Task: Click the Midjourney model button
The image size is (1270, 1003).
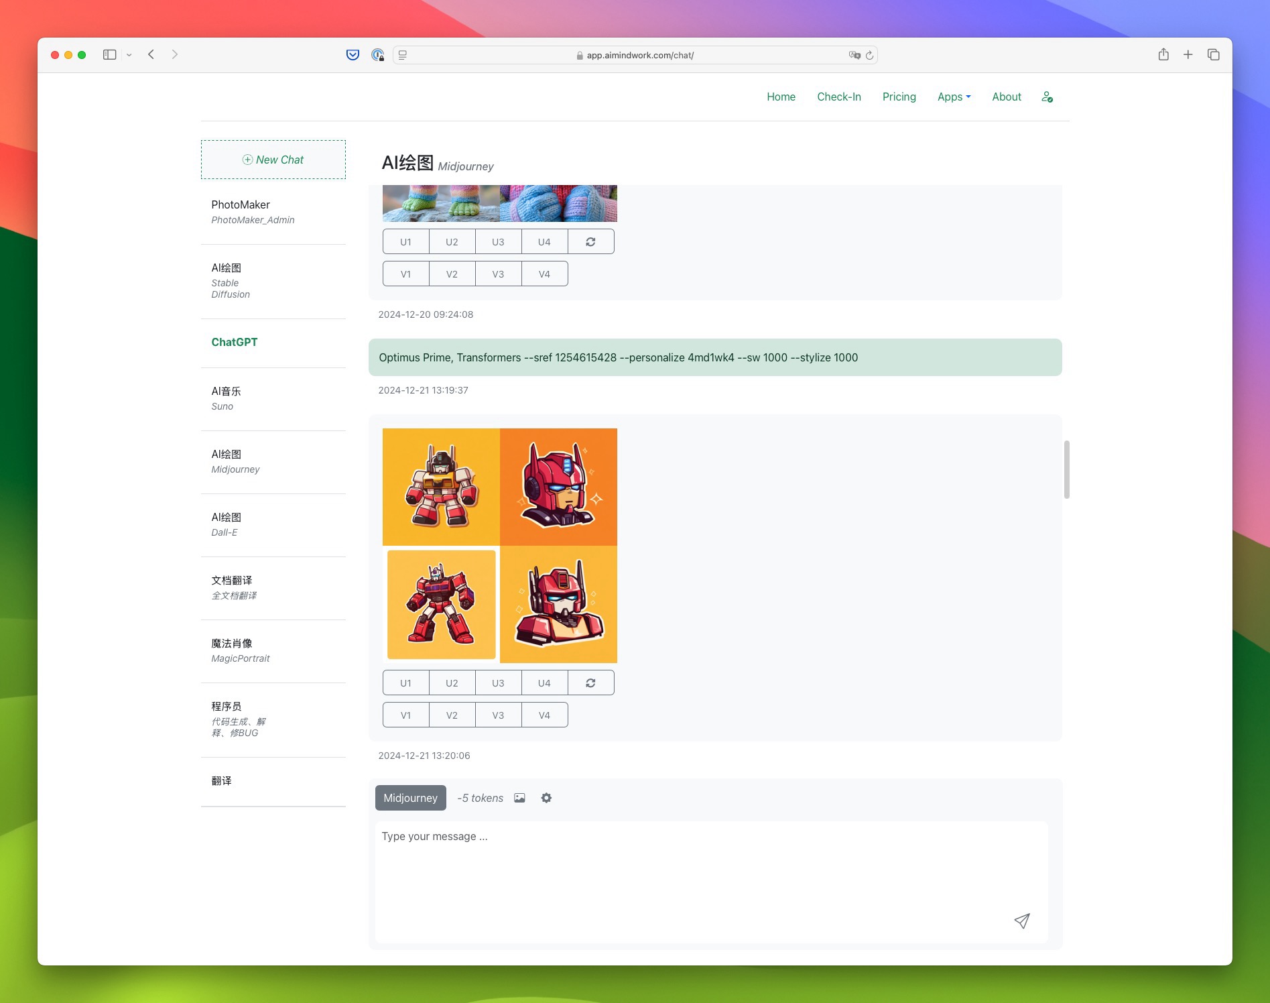Action: (x=410, y=798)
